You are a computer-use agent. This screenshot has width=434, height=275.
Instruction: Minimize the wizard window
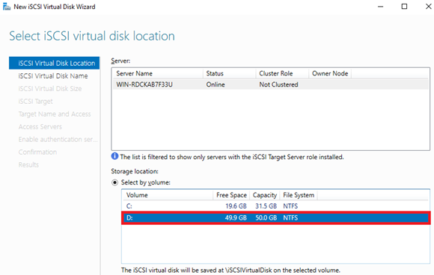(381, 7)
